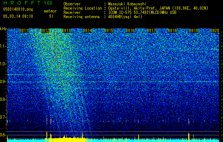Click the 0819 time marker
The width and height of the screenshot is (223, 142).
point(194,31)
